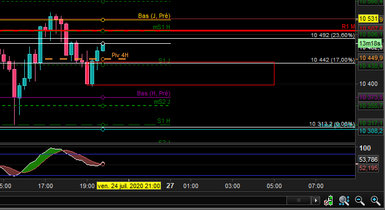Open the candlestick chart settings wrench icon

[328, 200]
